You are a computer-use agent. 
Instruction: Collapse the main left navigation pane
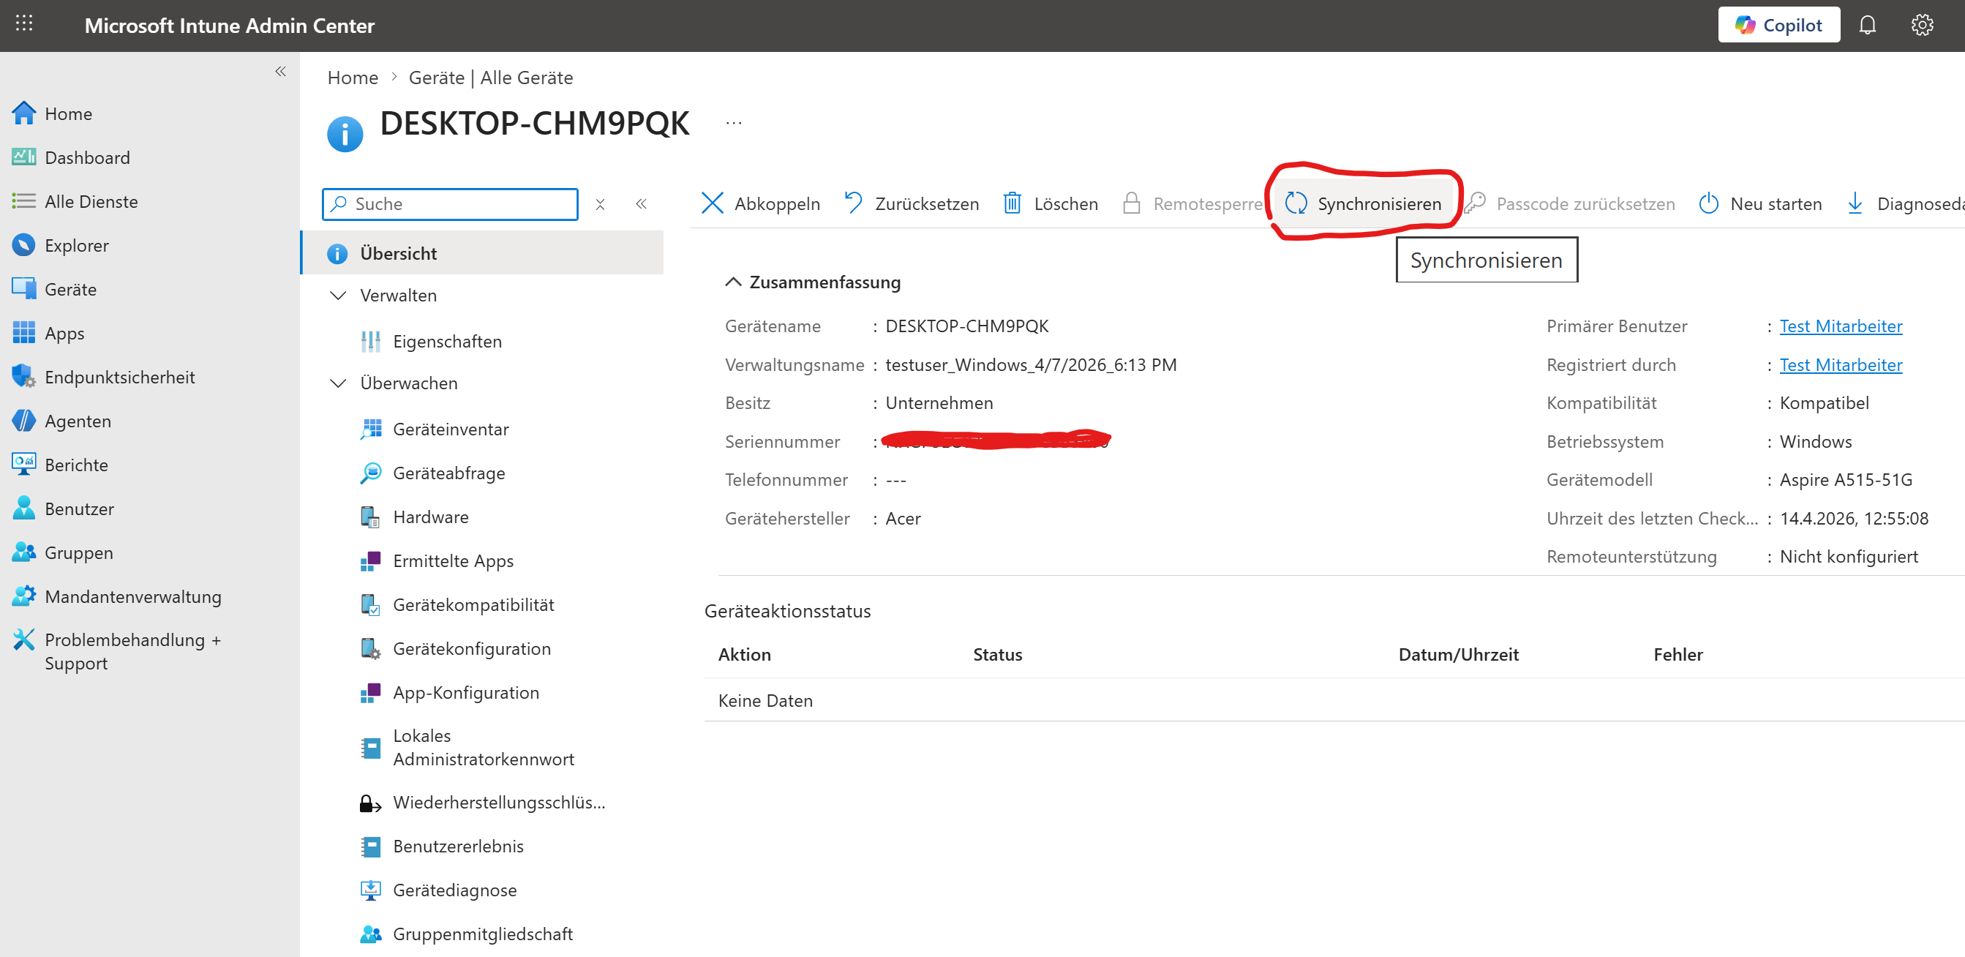pos(281,71)
